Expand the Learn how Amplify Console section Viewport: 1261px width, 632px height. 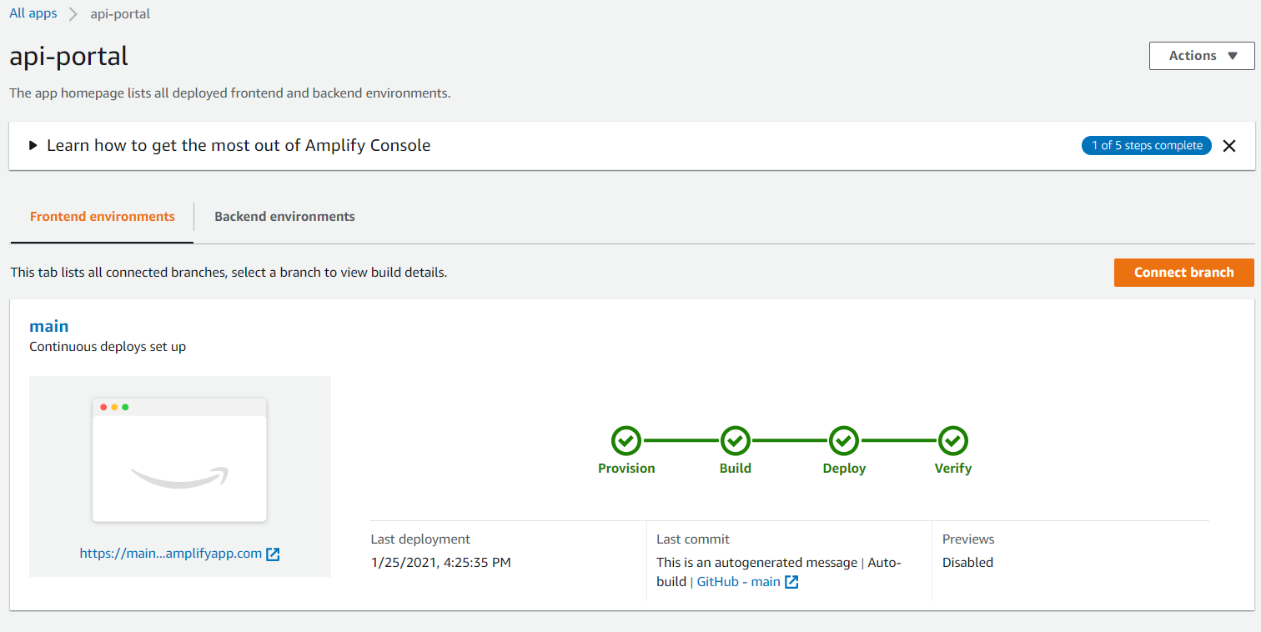click(x=33, y=146)
